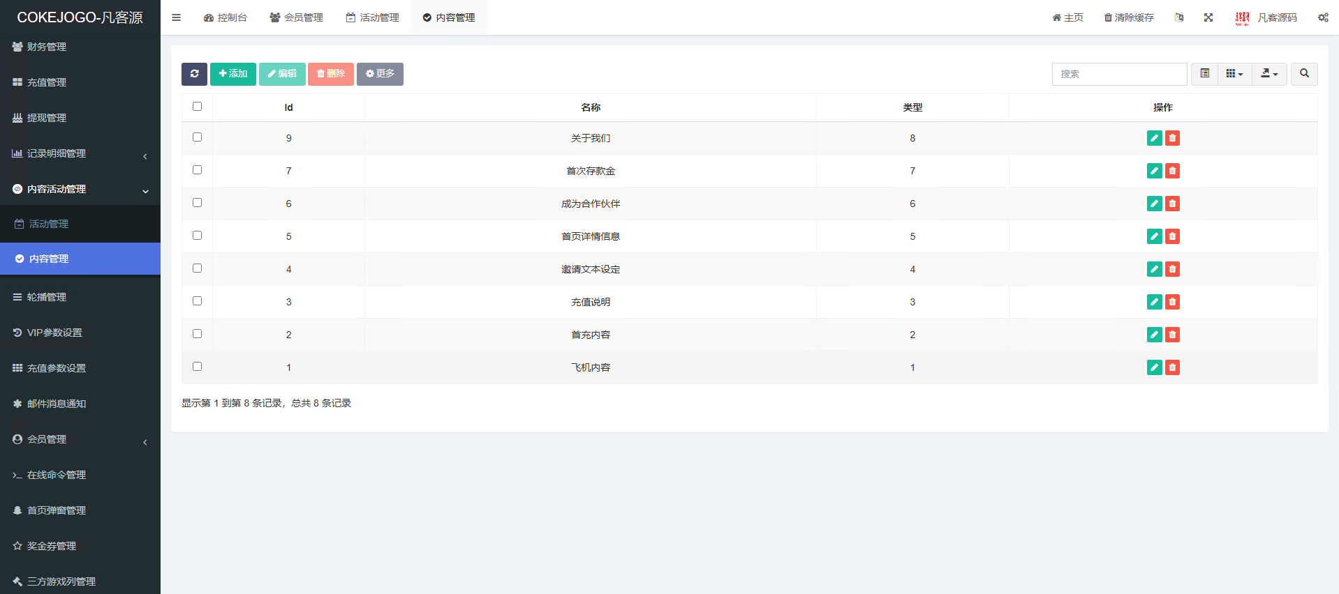Viewport: 1339px width, 594px height.
Task: Select all rows with header checkbox
Action: click(x=197, y=107)
